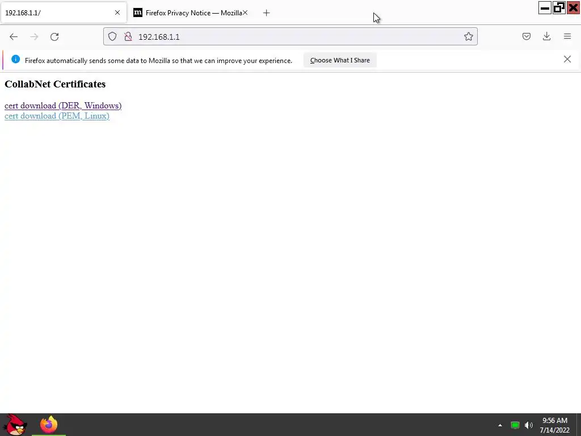The image size is (581, 436).
Task: Click the Firefox data notice message text
Action: click(158, 60)
